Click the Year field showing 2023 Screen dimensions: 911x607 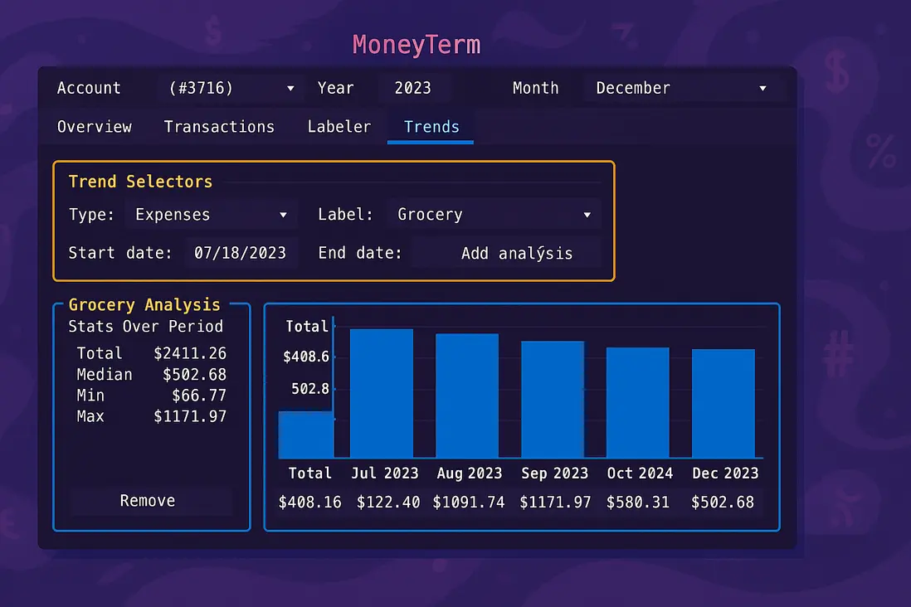(x=413, y=88)
